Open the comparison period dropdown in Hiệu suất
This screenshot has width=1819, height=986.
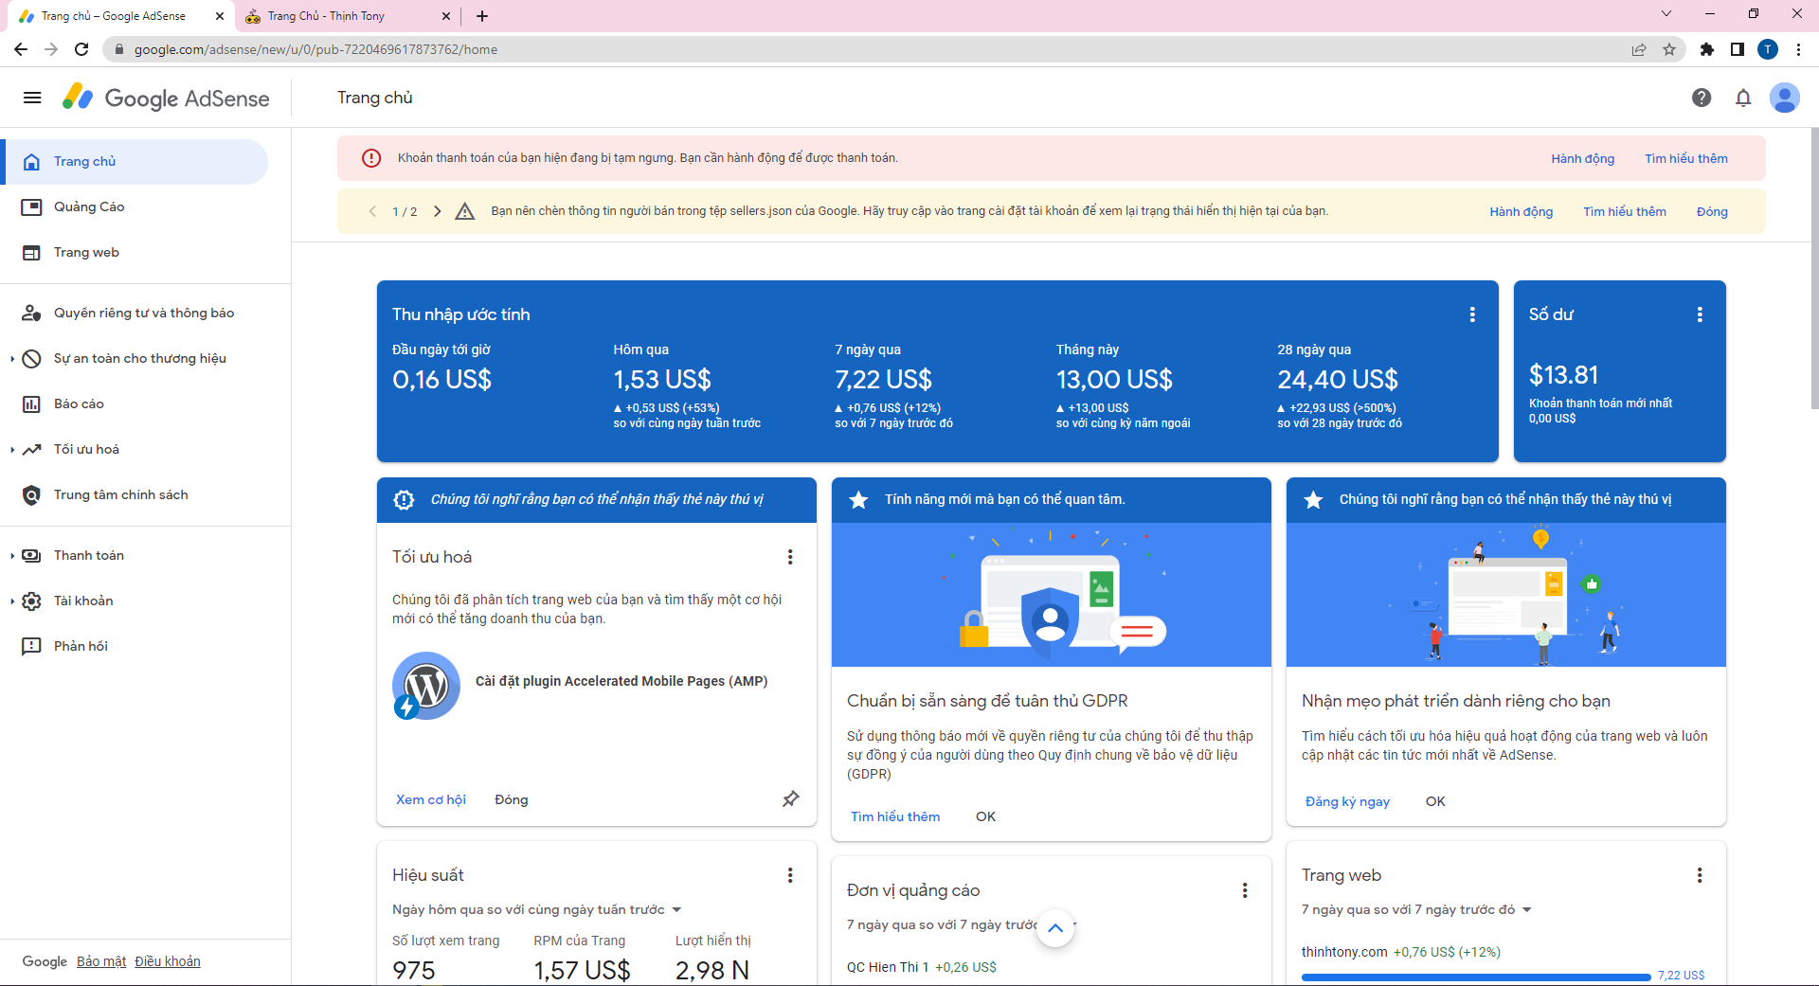tap(675, 909)
